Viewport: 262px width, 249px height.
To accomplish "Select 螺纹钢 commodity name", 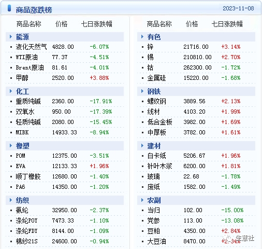I will [x=156, y=101].
